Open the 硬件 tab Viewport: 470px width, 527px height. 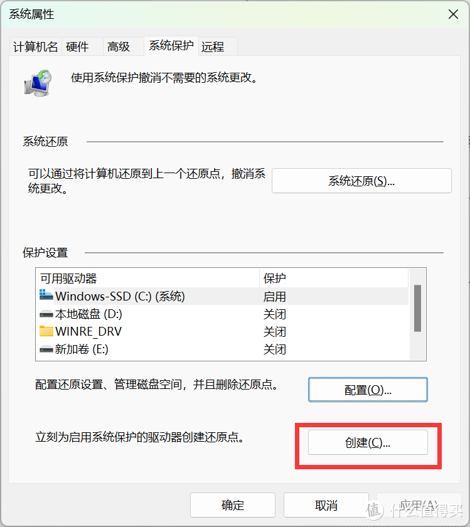click(x=82, y=46)
